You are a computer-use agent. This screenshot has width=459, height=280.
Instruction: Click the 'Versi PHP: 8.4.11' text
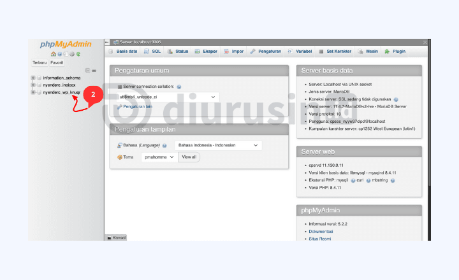click(324, 188)
